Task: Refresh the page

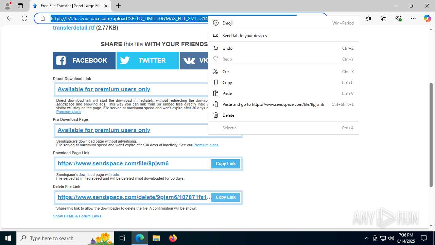Action: click(24, 18)
